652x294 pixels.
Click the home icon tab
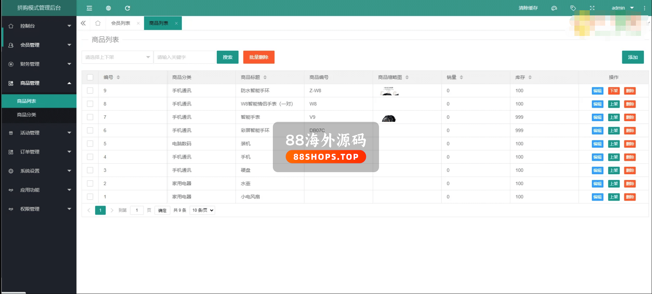98,23
